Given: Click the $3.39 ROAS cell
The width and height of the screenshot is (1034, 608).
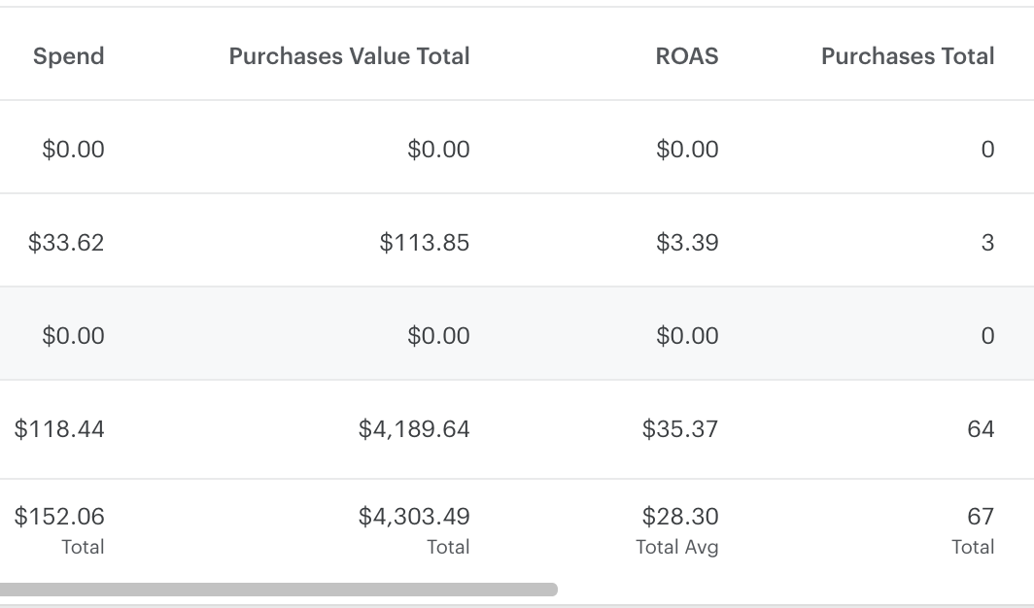Looking at the screenshot, I should point(686,243).
